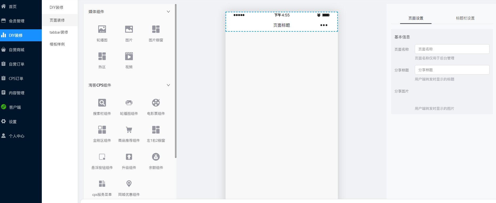The image size is (496, 203).
Task: Add the 视频 video component
Action: [x=129, y=56]
